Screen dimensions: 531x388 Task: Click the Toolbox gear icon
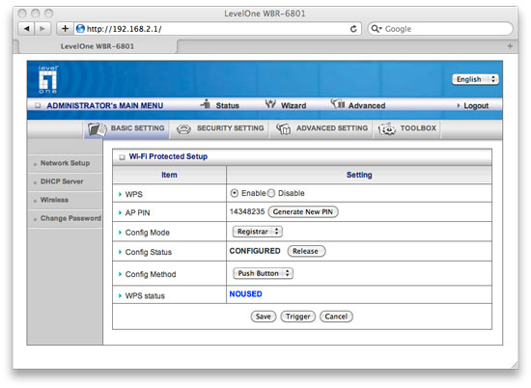pos(387,129)
